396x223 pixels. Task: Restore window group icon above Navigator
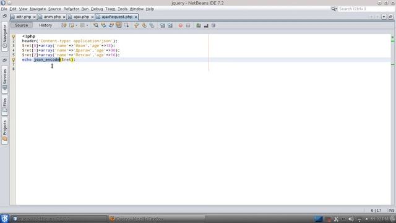[x=4, y=16]
